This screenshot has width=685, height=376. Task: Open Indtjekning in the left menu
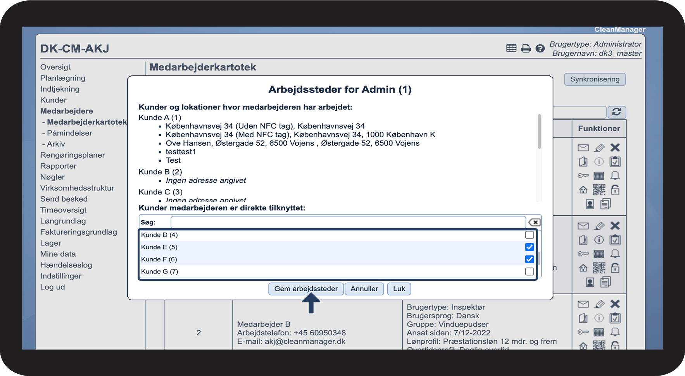pos(60,89)
